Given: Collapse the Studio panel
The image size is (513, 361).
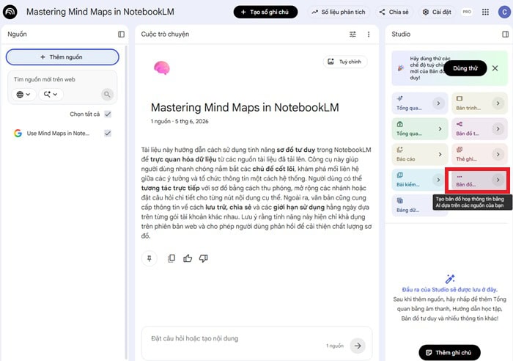Looking at the screenshot, I should point(505,34).
